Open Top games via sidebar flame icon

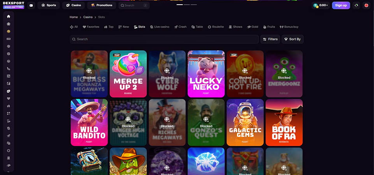(x=9, y=106)
